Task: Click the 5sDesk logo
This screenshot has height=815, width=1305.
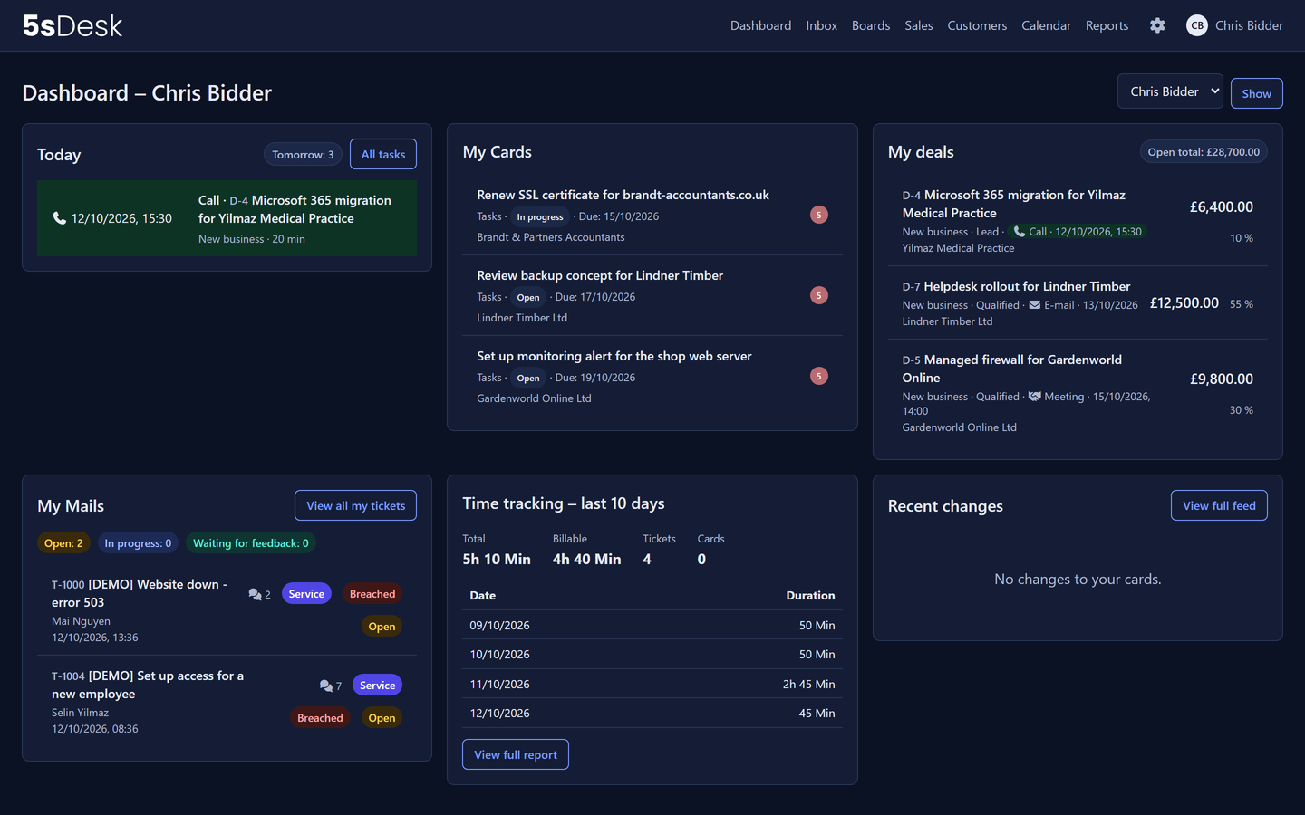Action: [72, 25]
